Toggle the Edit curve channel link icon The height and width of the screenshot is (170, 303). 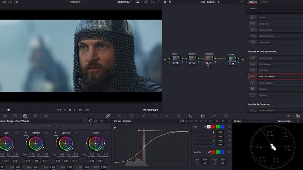(x=205, y=127)
